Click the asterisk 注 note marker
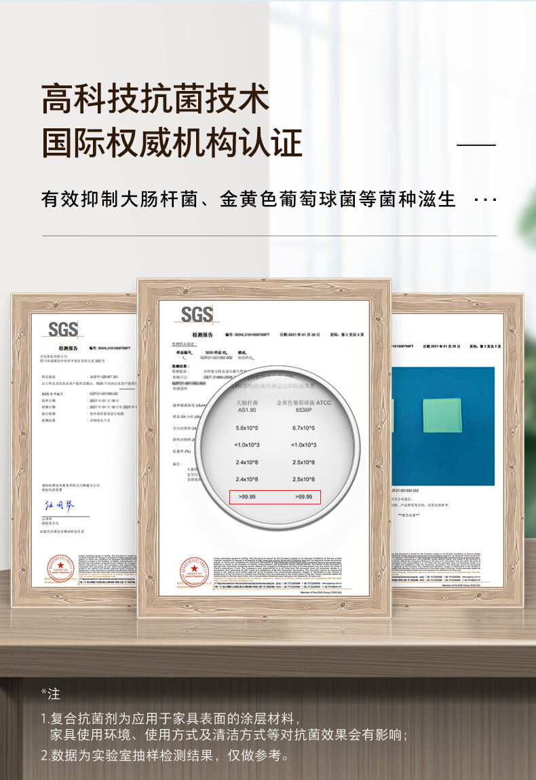The width and height of the screenshot is (536, 780). [50, 693]
